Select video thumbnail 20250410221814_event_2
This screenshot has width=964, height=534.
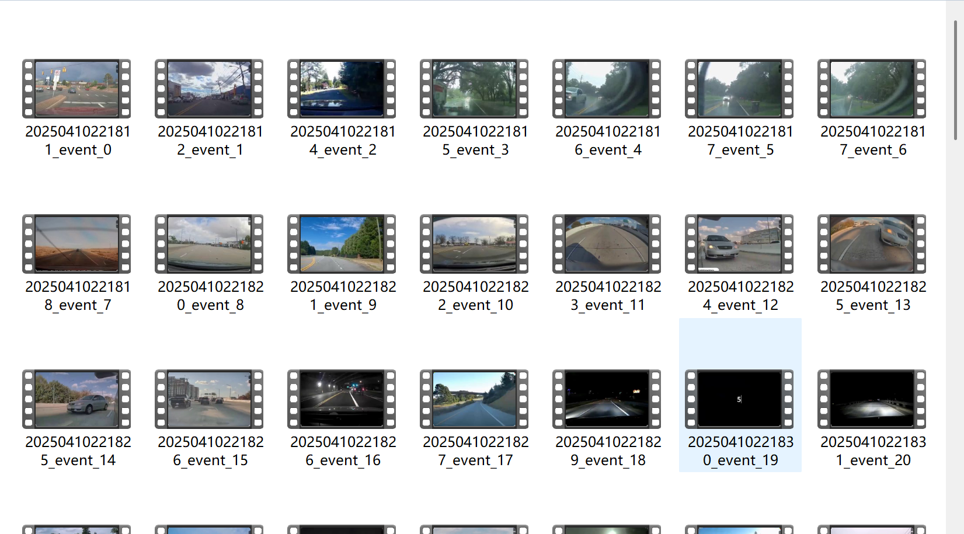[x=342, y=89]
